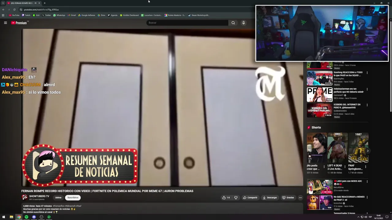
Task: Join the channel with Unirse
Action: (58, 198)
